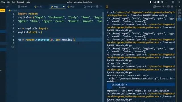Select the first terminal in the list
The image size is (182, 102).
click(179, 10)
